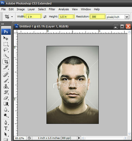Viewport: 132px width, 141px height.
Task: Open the pixels/inch units dropdown
Action: [127, 17]
